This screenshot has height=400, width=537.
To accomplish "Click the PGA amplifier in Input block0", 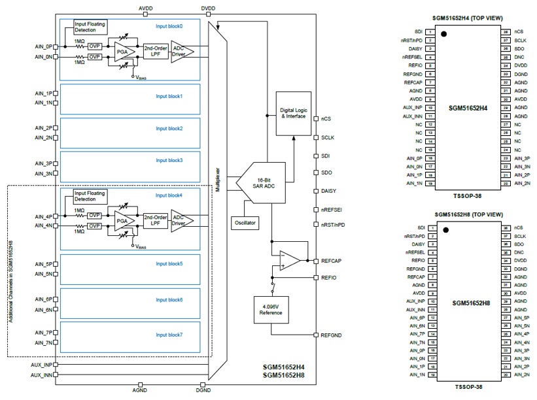I will point(124,52).
